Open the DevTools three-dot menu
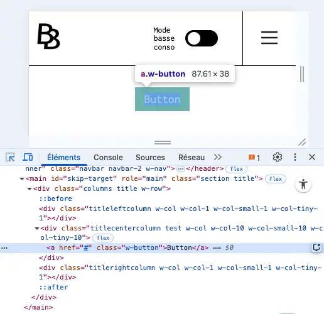 pyautogui.click(x=295, y=157)
